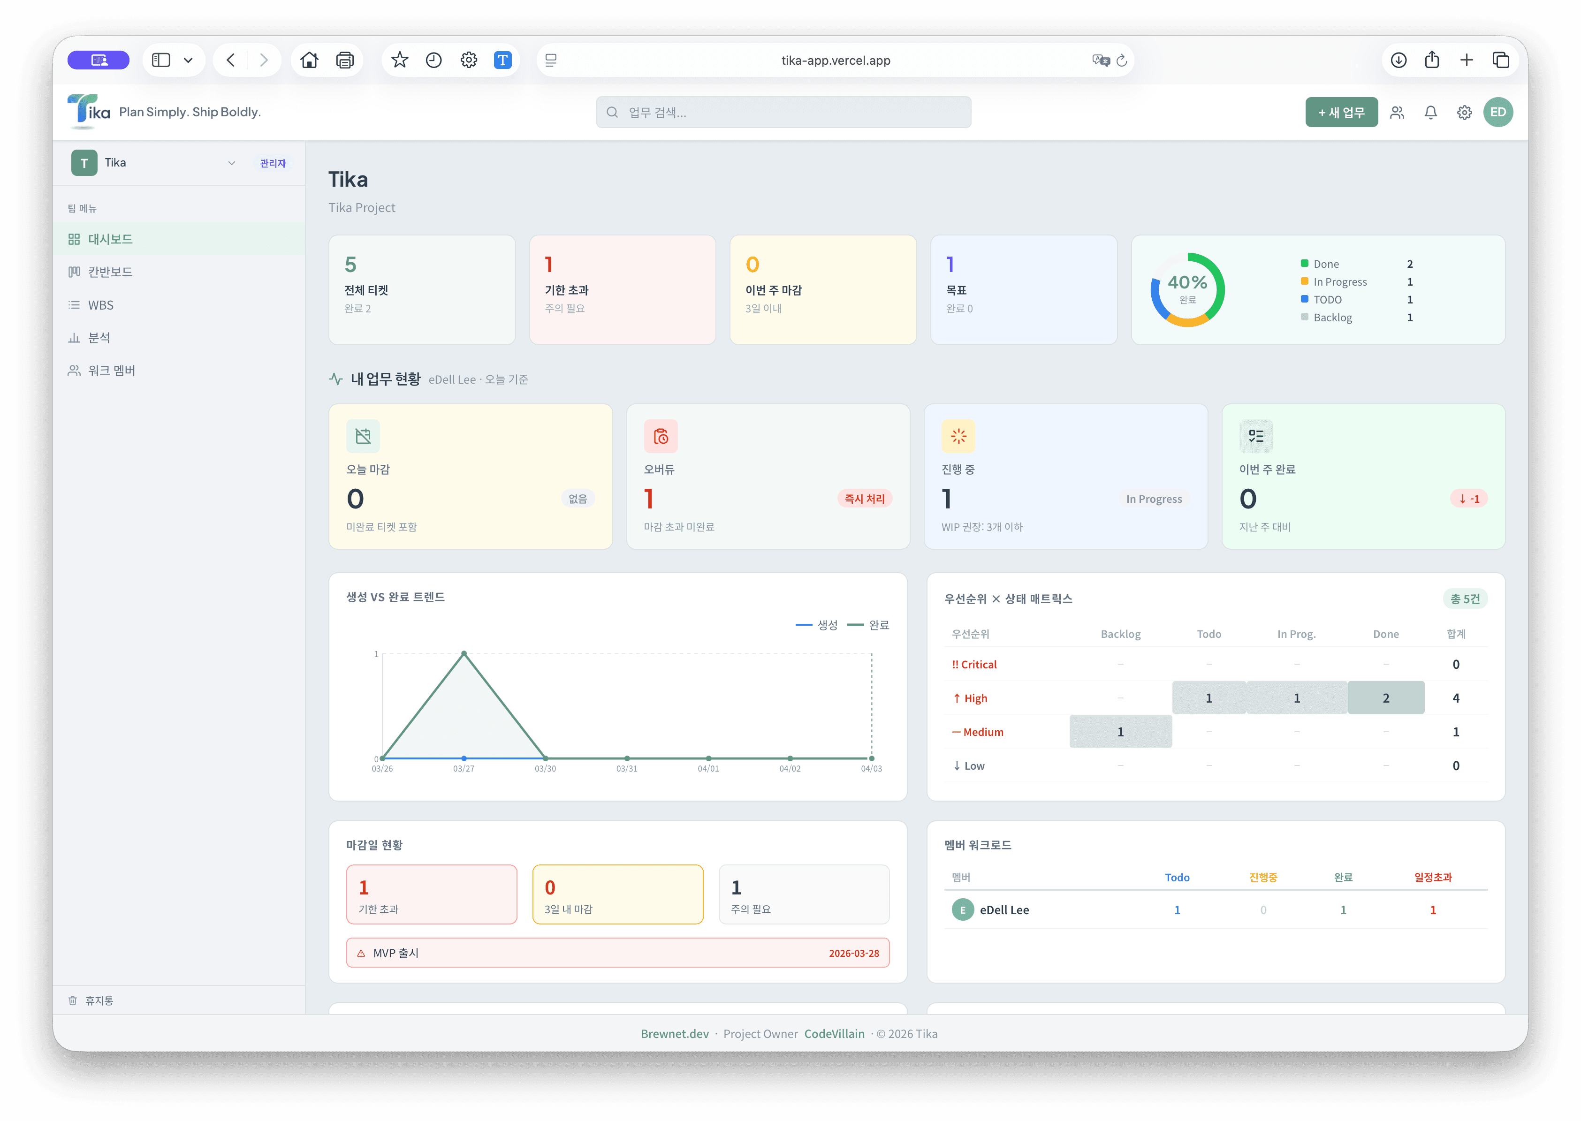Image resolution: width=1581 pixels, height=1121 pixels.
Task: Expand the browser tab overview control
Action: point(1502,60)
